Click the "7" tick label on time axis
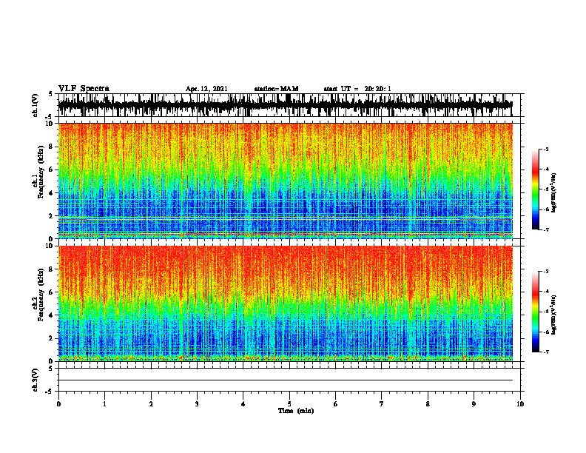 (x=382, y=403)
